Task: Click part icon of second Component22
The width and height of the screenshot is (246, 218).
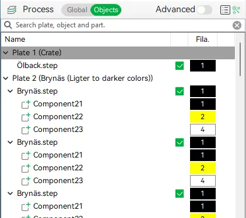Action: [26, 168]
